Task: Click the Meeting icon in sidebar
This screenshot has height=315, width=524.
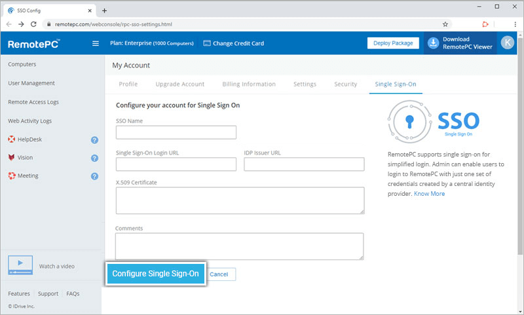Action: 12,176
